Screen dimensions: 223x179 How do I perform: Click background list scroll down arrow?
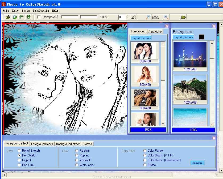coord(212,124)
